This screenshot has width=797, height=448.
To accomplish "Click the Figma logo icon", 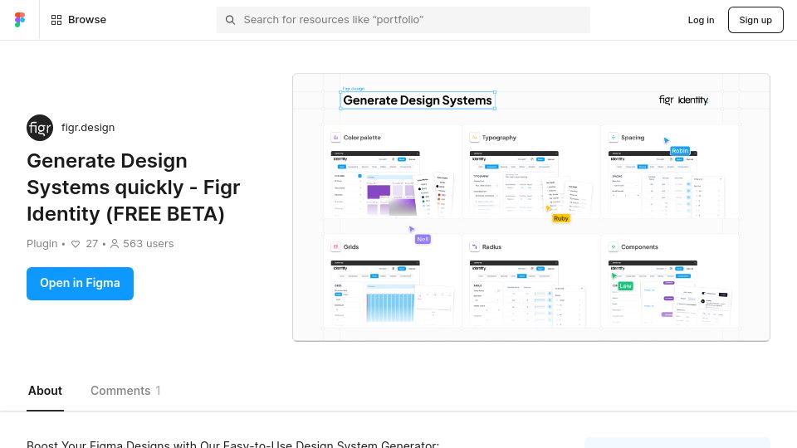I will coord(20,20).
